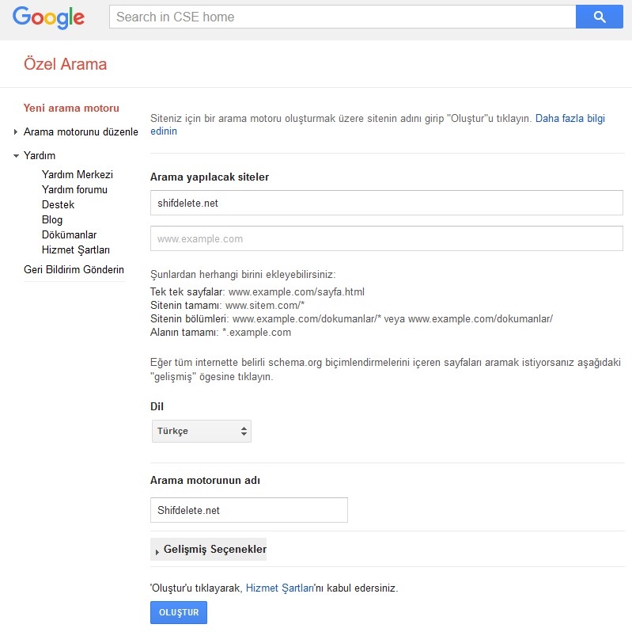Click the blue magnifier search button
This screenshot has width=632, height=632.
pyautogui.click(x=599, y=17)
